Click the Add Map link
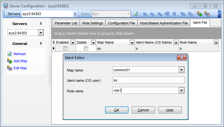Viewport: 224px width, 127px height. pos(20,61)
